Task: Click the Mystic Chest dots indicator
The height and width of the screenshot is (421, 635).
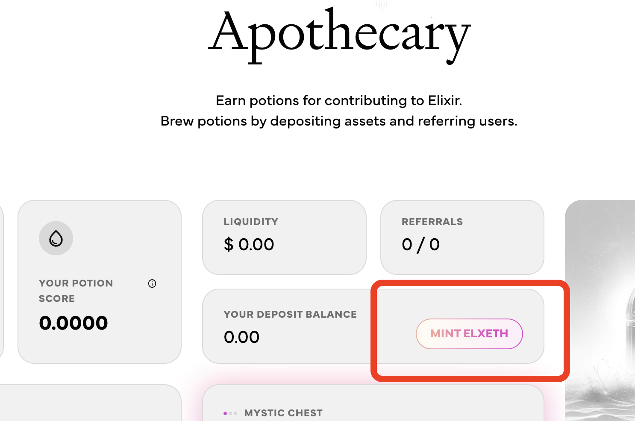Action: click(230, 413)
